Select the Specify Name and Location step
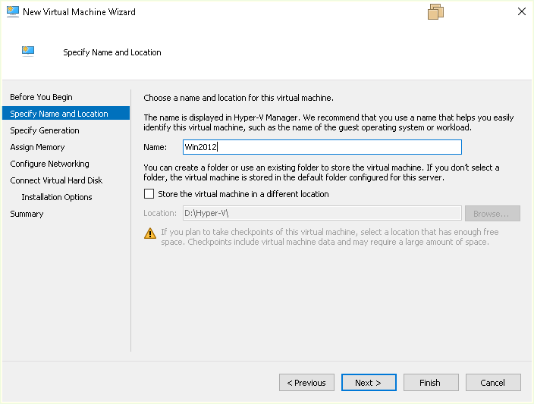 point(59,114)
